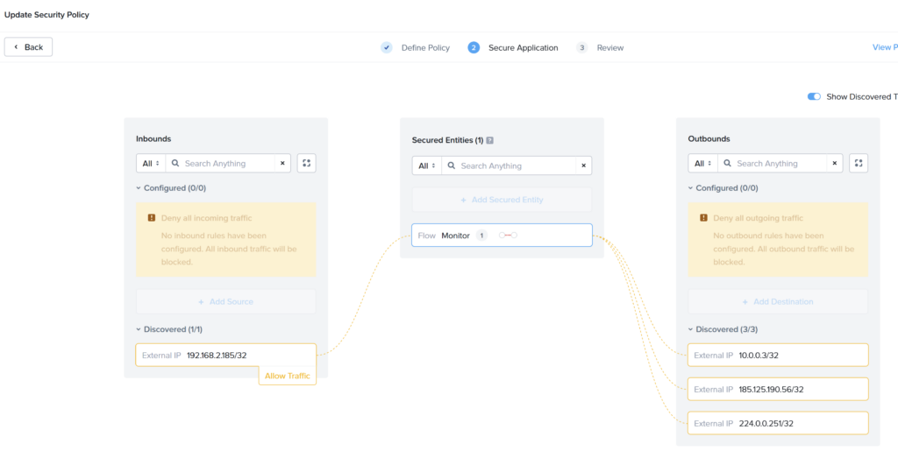898x458 pixels.
Task: Toggle the Show Discovered Traffic switch
Action: 814,96
